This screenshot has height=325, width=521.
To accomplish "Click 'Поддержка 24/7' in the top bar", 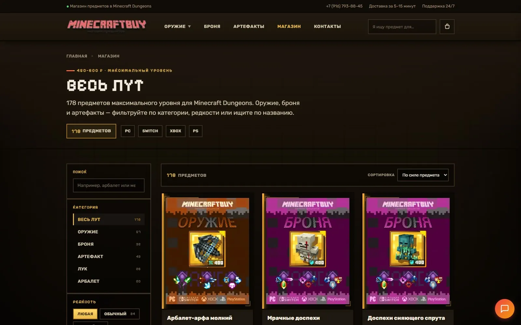I will coord(438,6).
